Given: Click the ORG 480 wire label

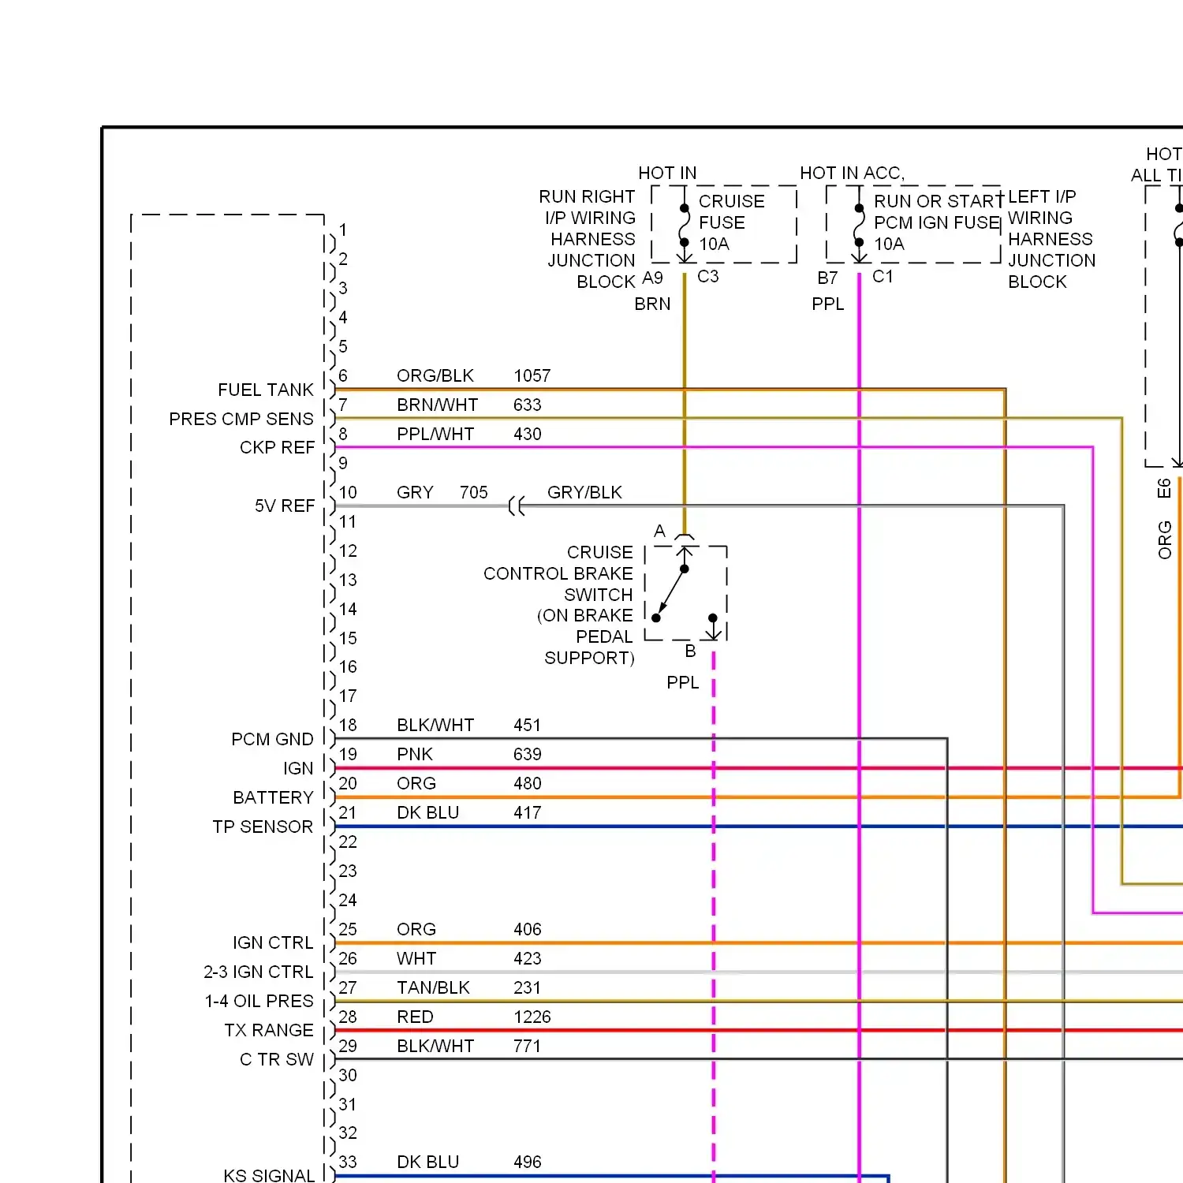Looking at the screenshot, I should [x=468, y=783].
